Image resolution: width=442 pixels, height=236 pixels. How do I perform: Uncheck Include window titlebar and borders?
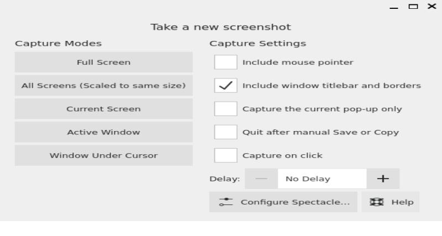(225, 86)
